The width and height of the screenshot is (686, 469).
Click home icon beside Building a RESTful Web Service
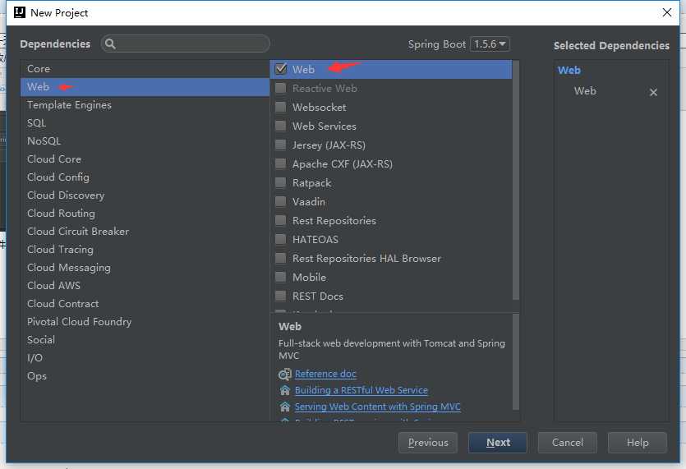(285, 390)
